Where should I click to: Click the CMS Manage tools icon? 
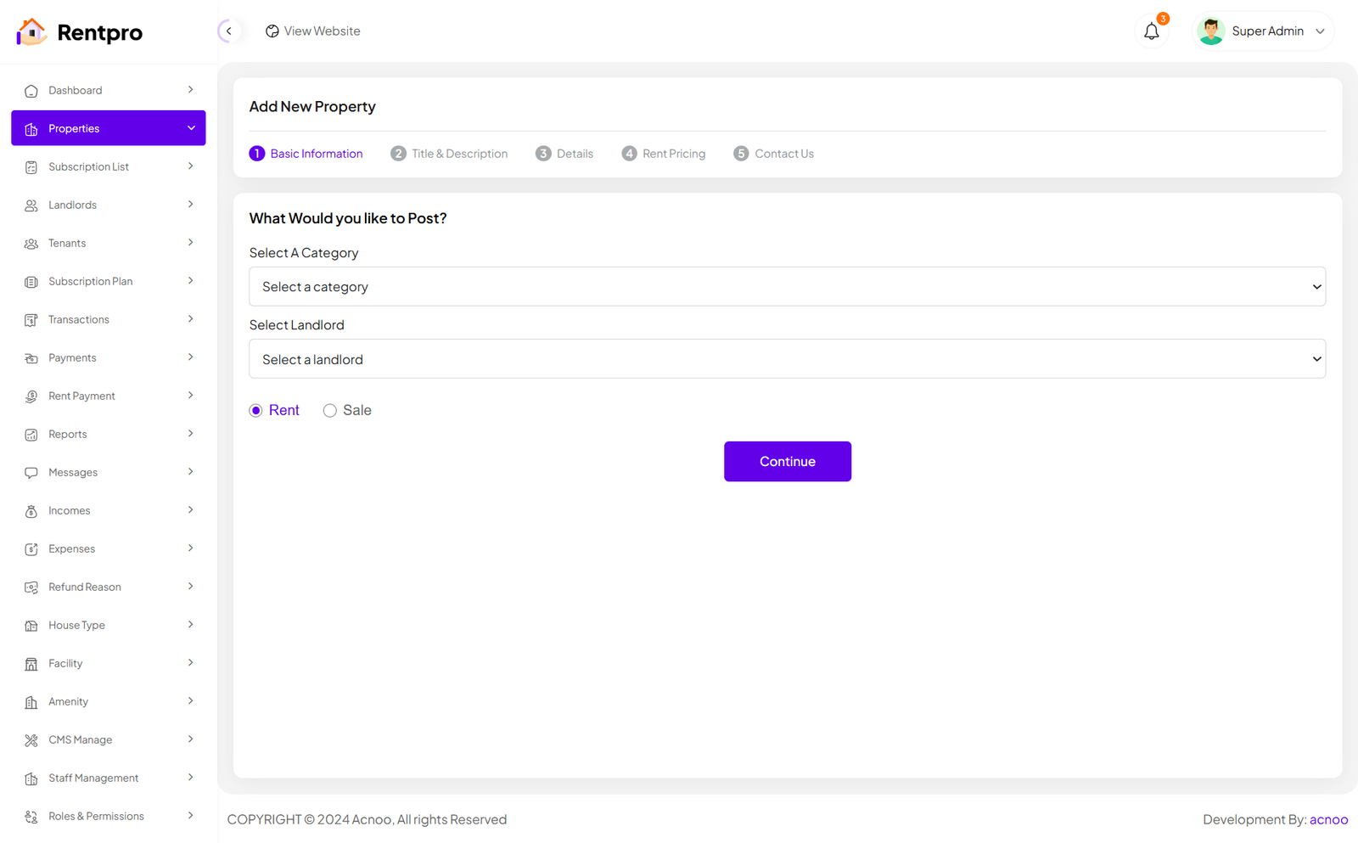(31, 740)
